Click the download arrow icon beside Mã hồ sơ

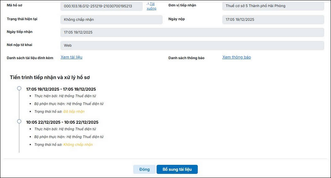tap(148, 4)
